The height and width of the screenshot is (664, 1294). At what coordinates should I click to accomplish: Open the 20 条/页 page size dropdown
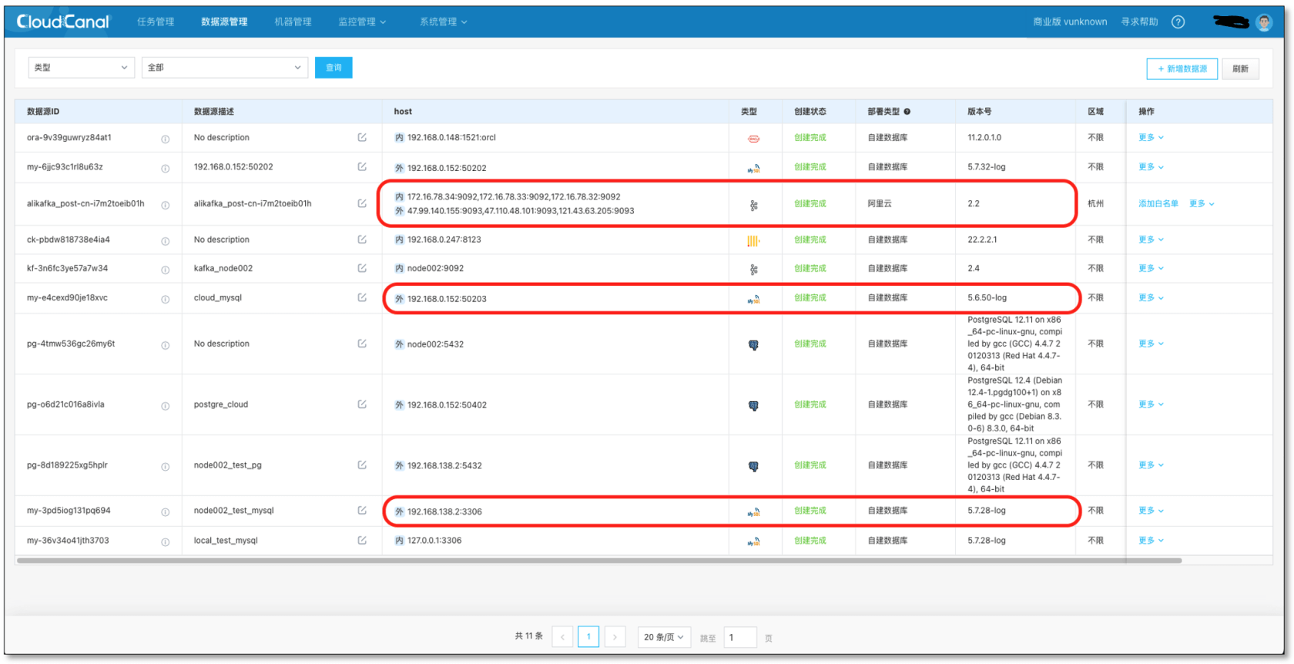(664, 637)
